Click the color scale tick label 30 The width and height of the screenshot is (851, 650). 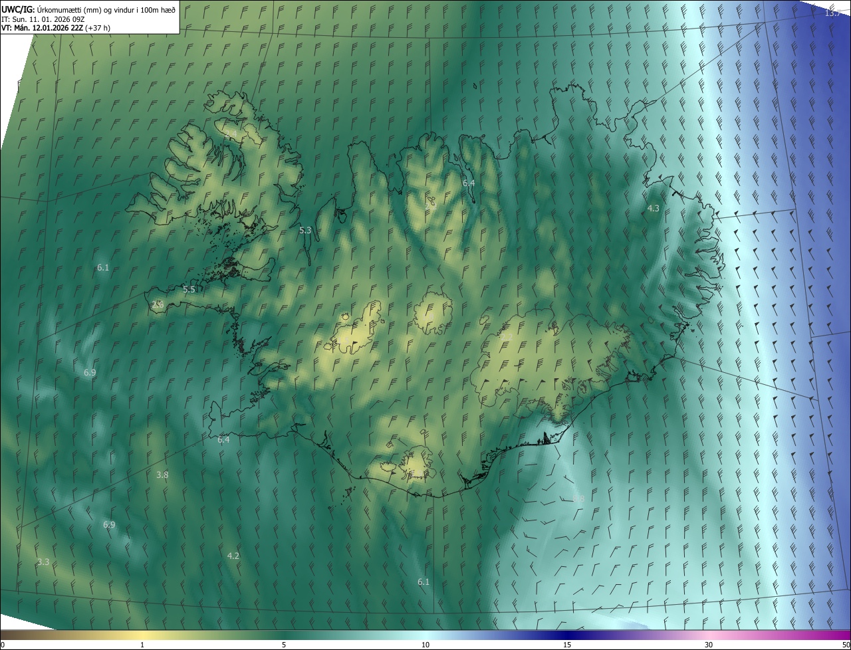click(709, 645)
